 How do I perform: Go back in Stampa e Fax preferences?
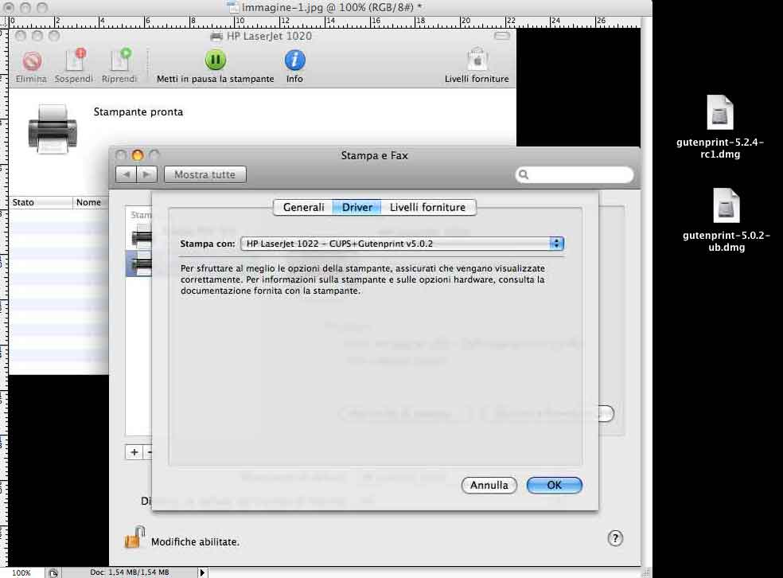click(127, 174)
